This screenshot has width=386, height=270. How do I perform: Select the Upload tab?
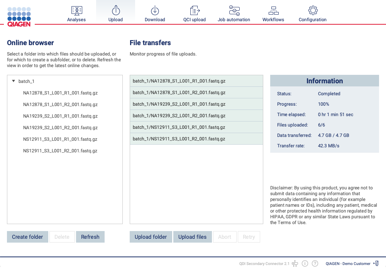[115, 14]
